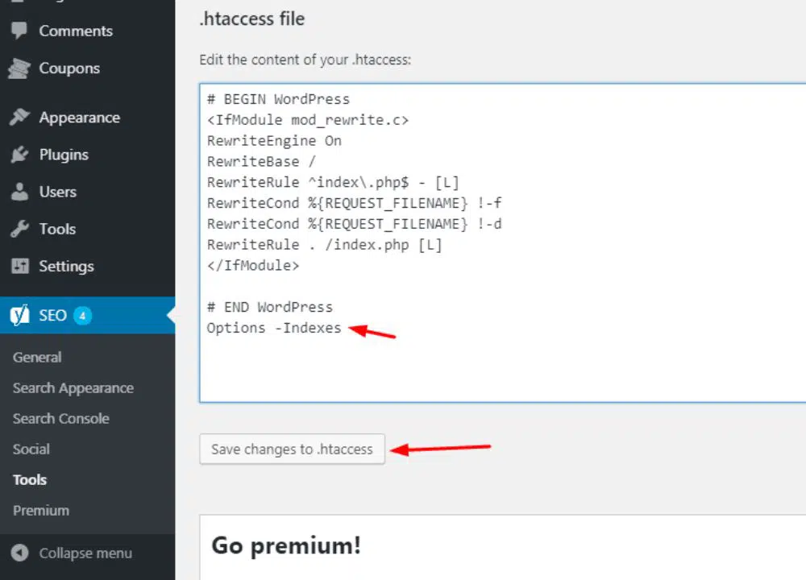The width and height of the screenshot is (806, 580).
Task: Open the SEO General submenu item
Action: (x=37, y=357)
